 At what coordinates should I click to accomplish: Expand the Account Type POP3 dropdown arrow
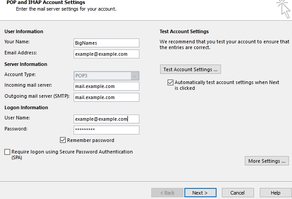135,76
